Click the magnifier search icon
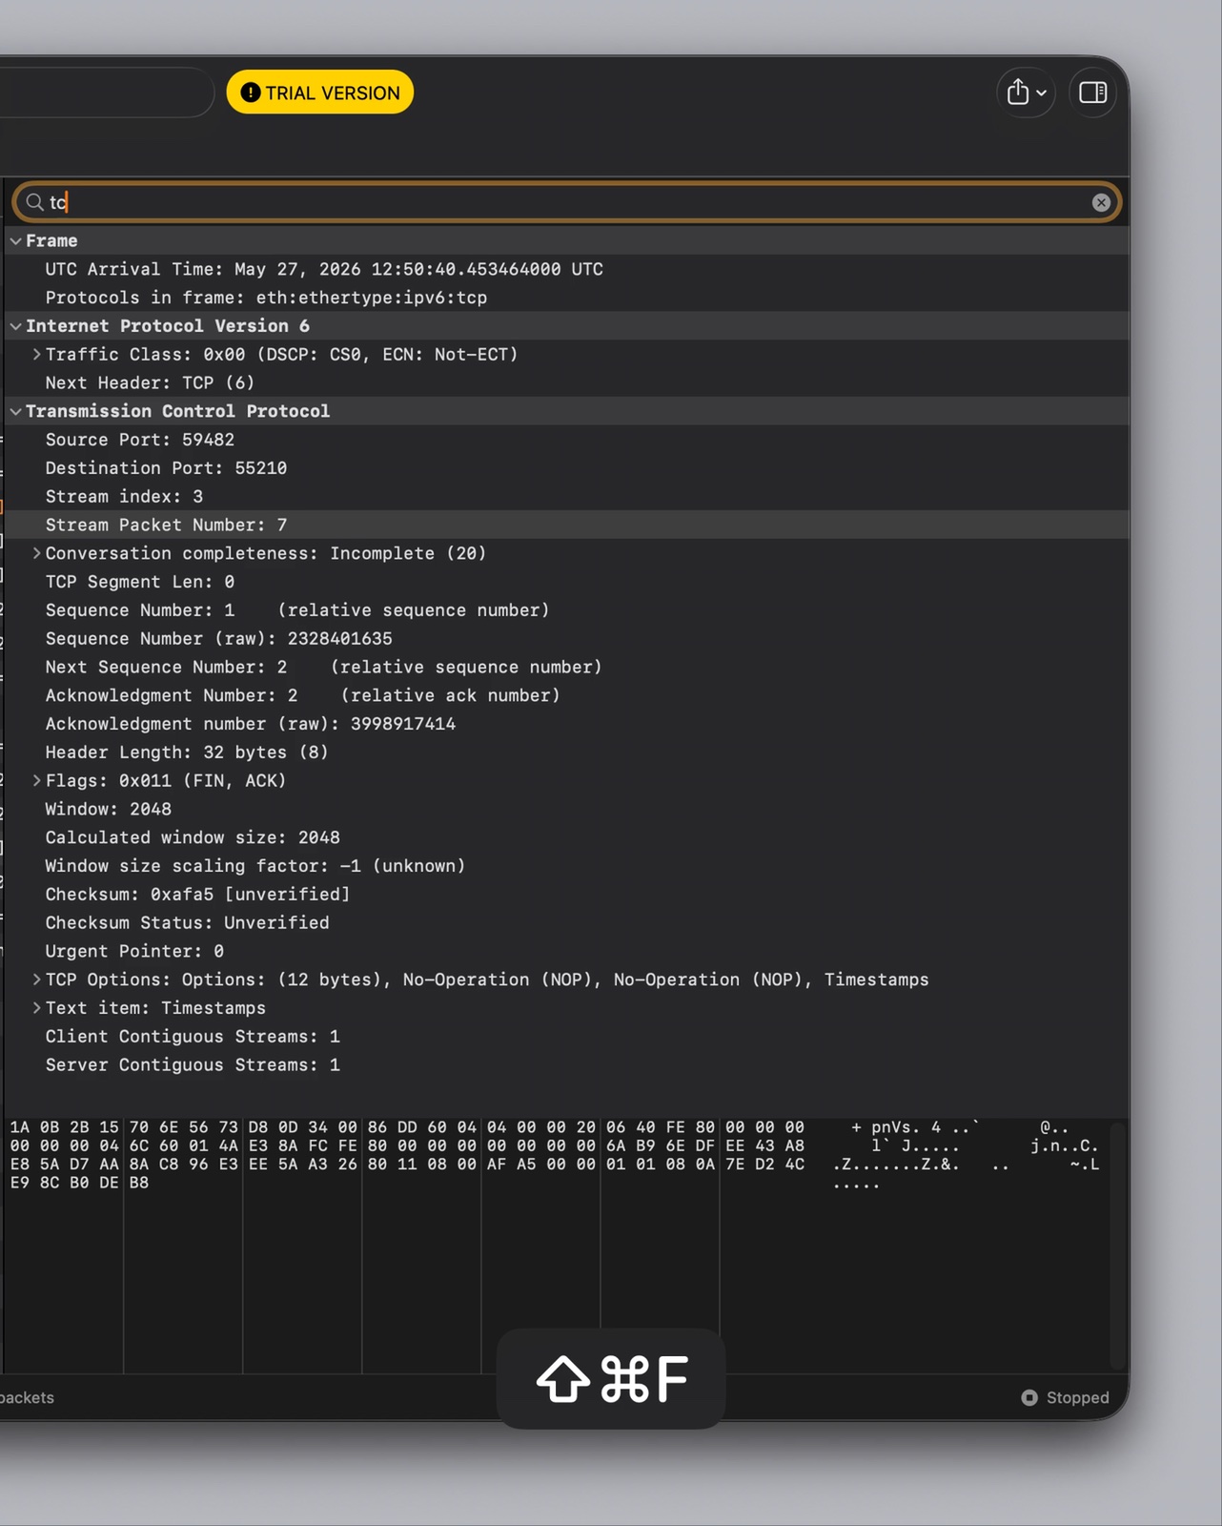This screenshot has width=1222, height=1526. pos(34,202)
